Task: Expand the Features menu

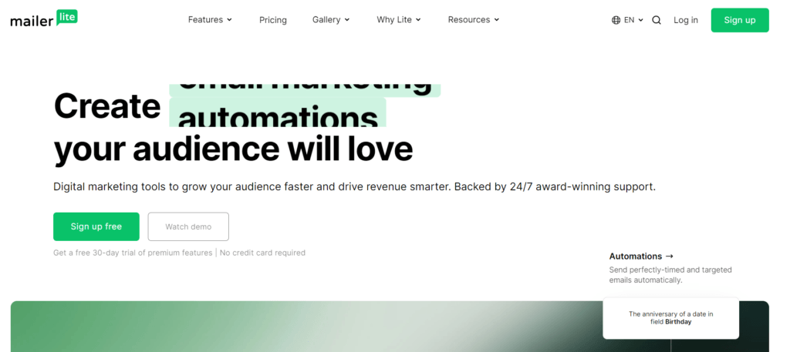Action: click(210, 19)
